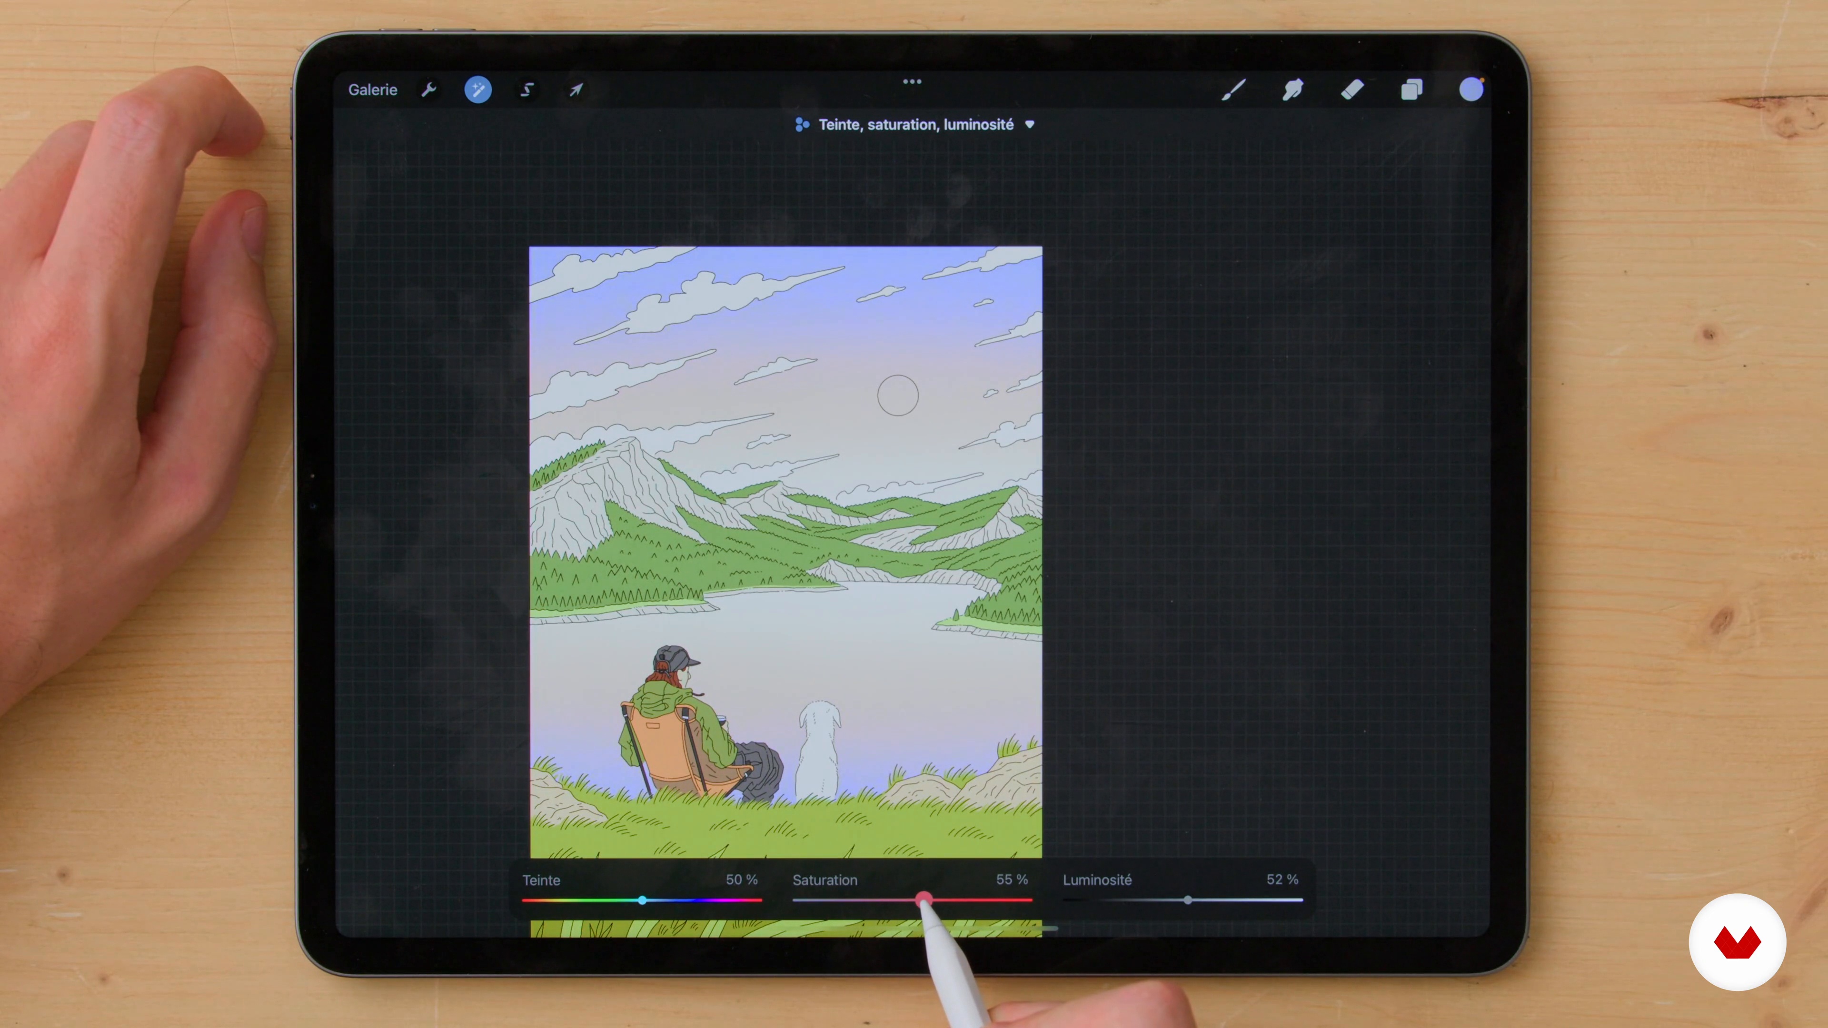Image resolution: width=1828 pixels, height=1028 pixels.
Task: Open the Adjustments magic wand menu
Action: coord(477,90)
